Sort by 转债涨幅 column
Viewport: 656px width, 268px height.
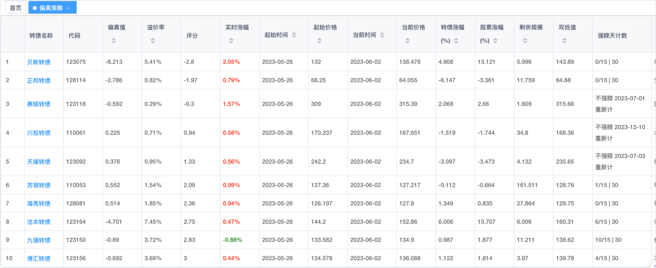click(x=456, y=41)
